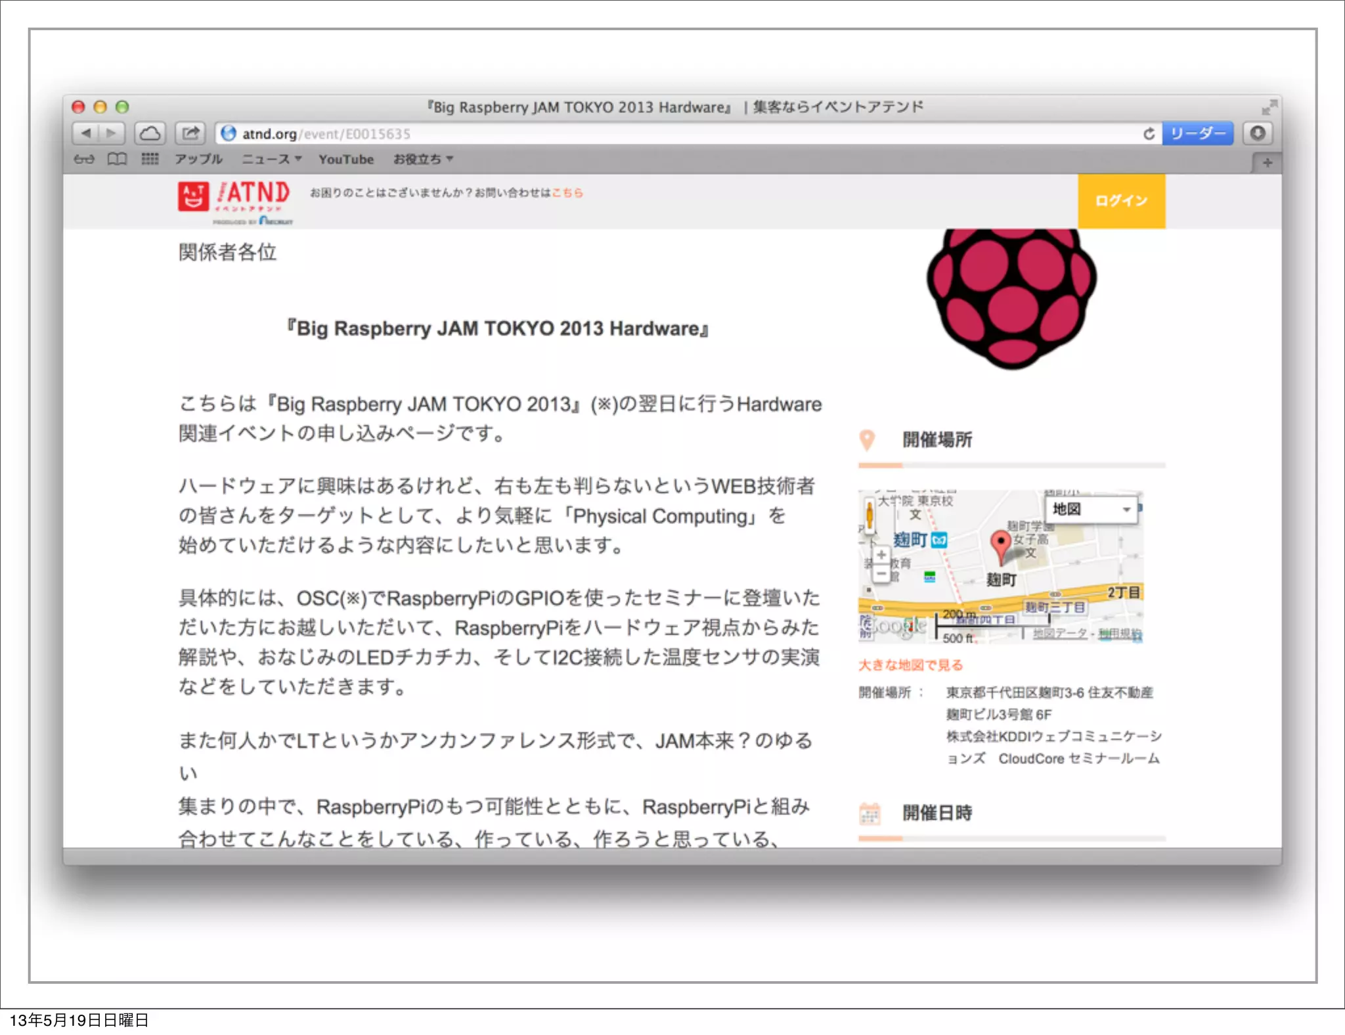Click Safari back navigation arrow

(86, 133)
